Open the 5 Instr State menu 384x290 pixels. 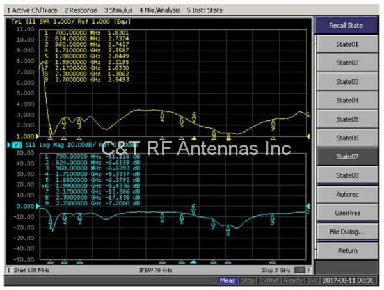205,10
